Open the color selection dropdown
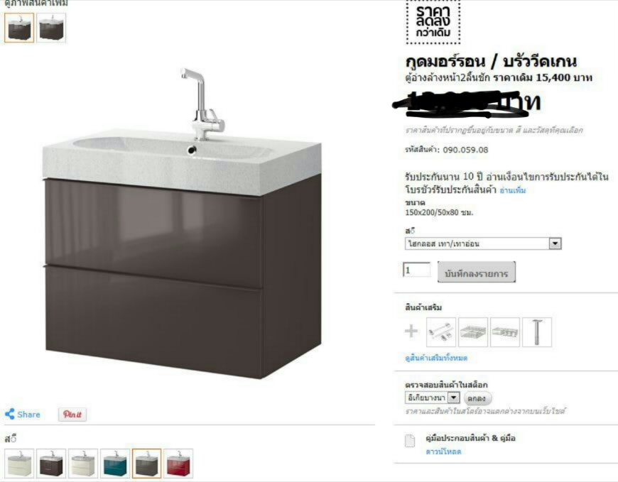Image resolution: width=618 pixels, height=482 pixels. 483,243
